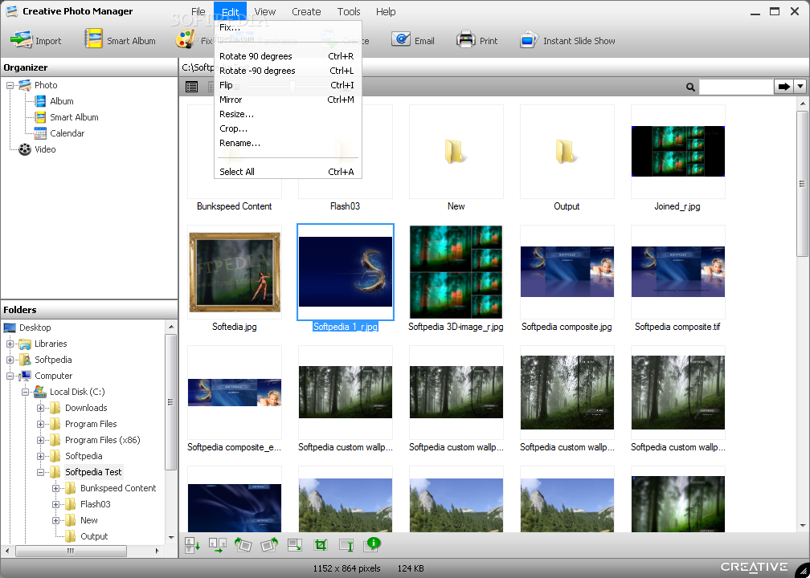Choose Rename... in the Edit menu

(288, 143)
